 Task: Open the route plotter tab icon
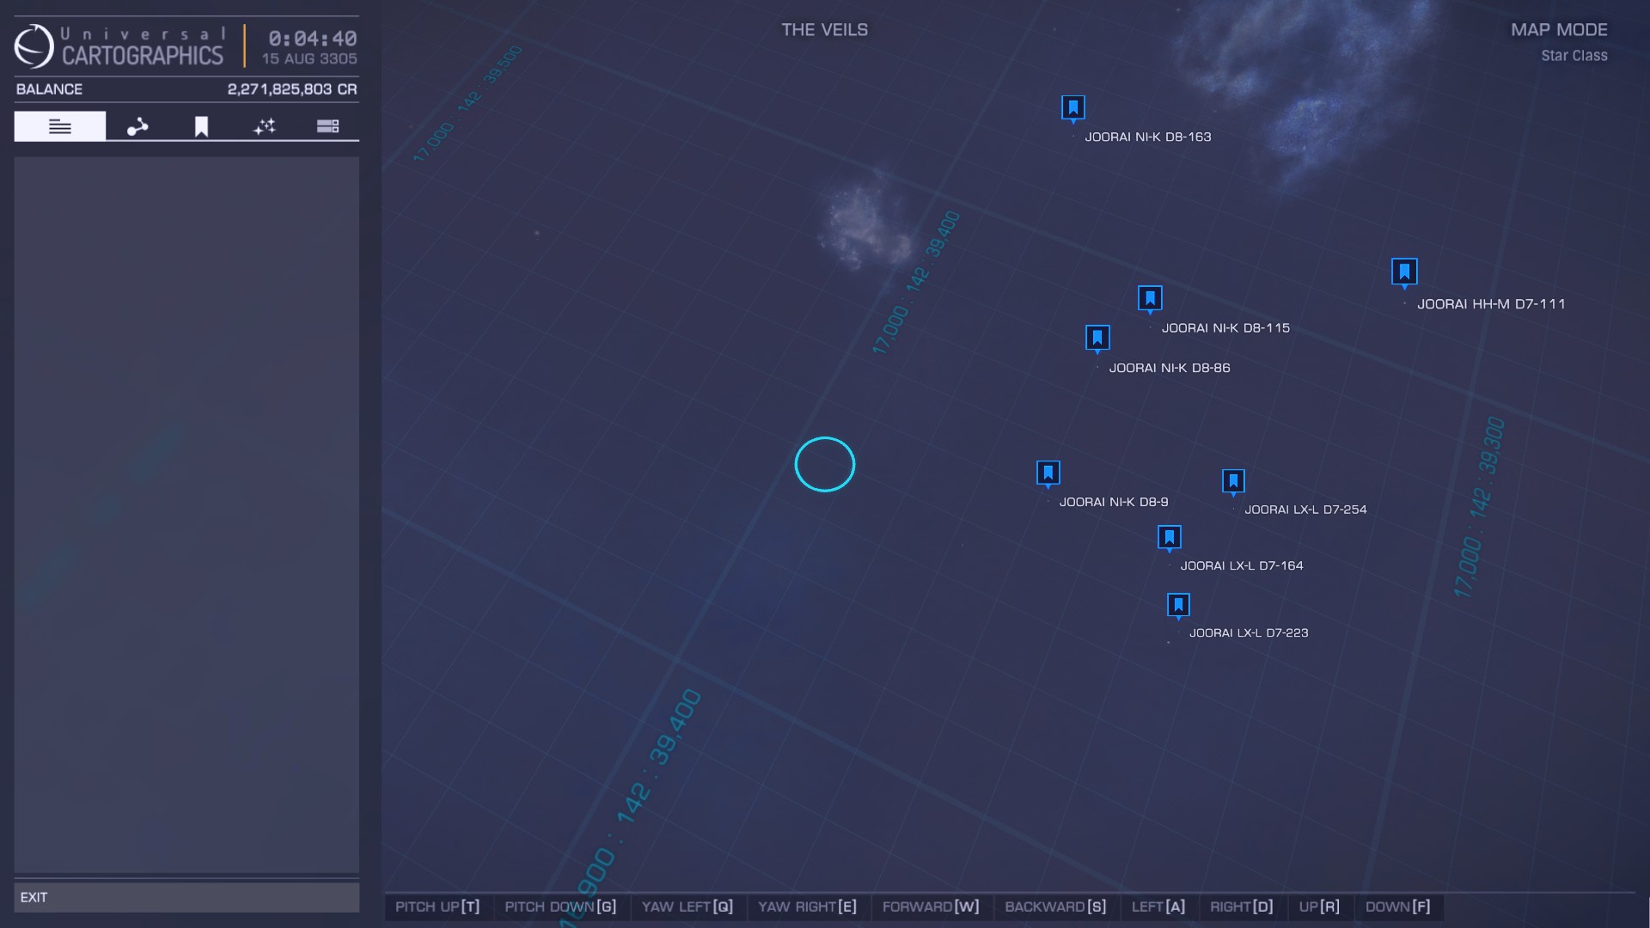(137, 126)
